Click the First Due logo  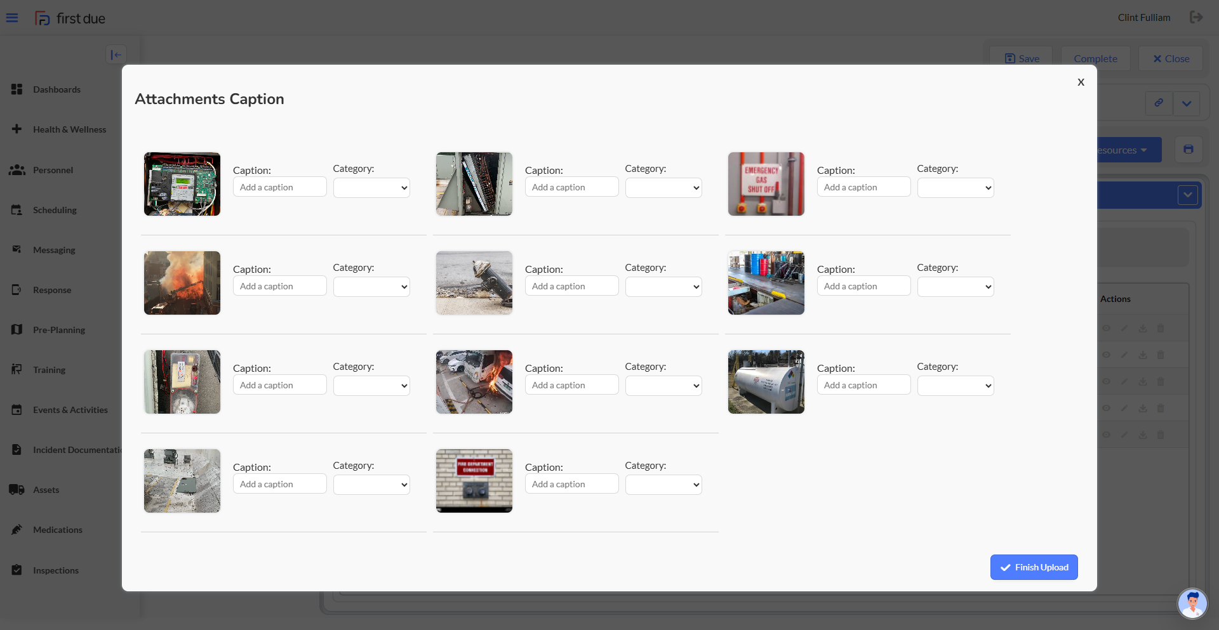point(70,18)
